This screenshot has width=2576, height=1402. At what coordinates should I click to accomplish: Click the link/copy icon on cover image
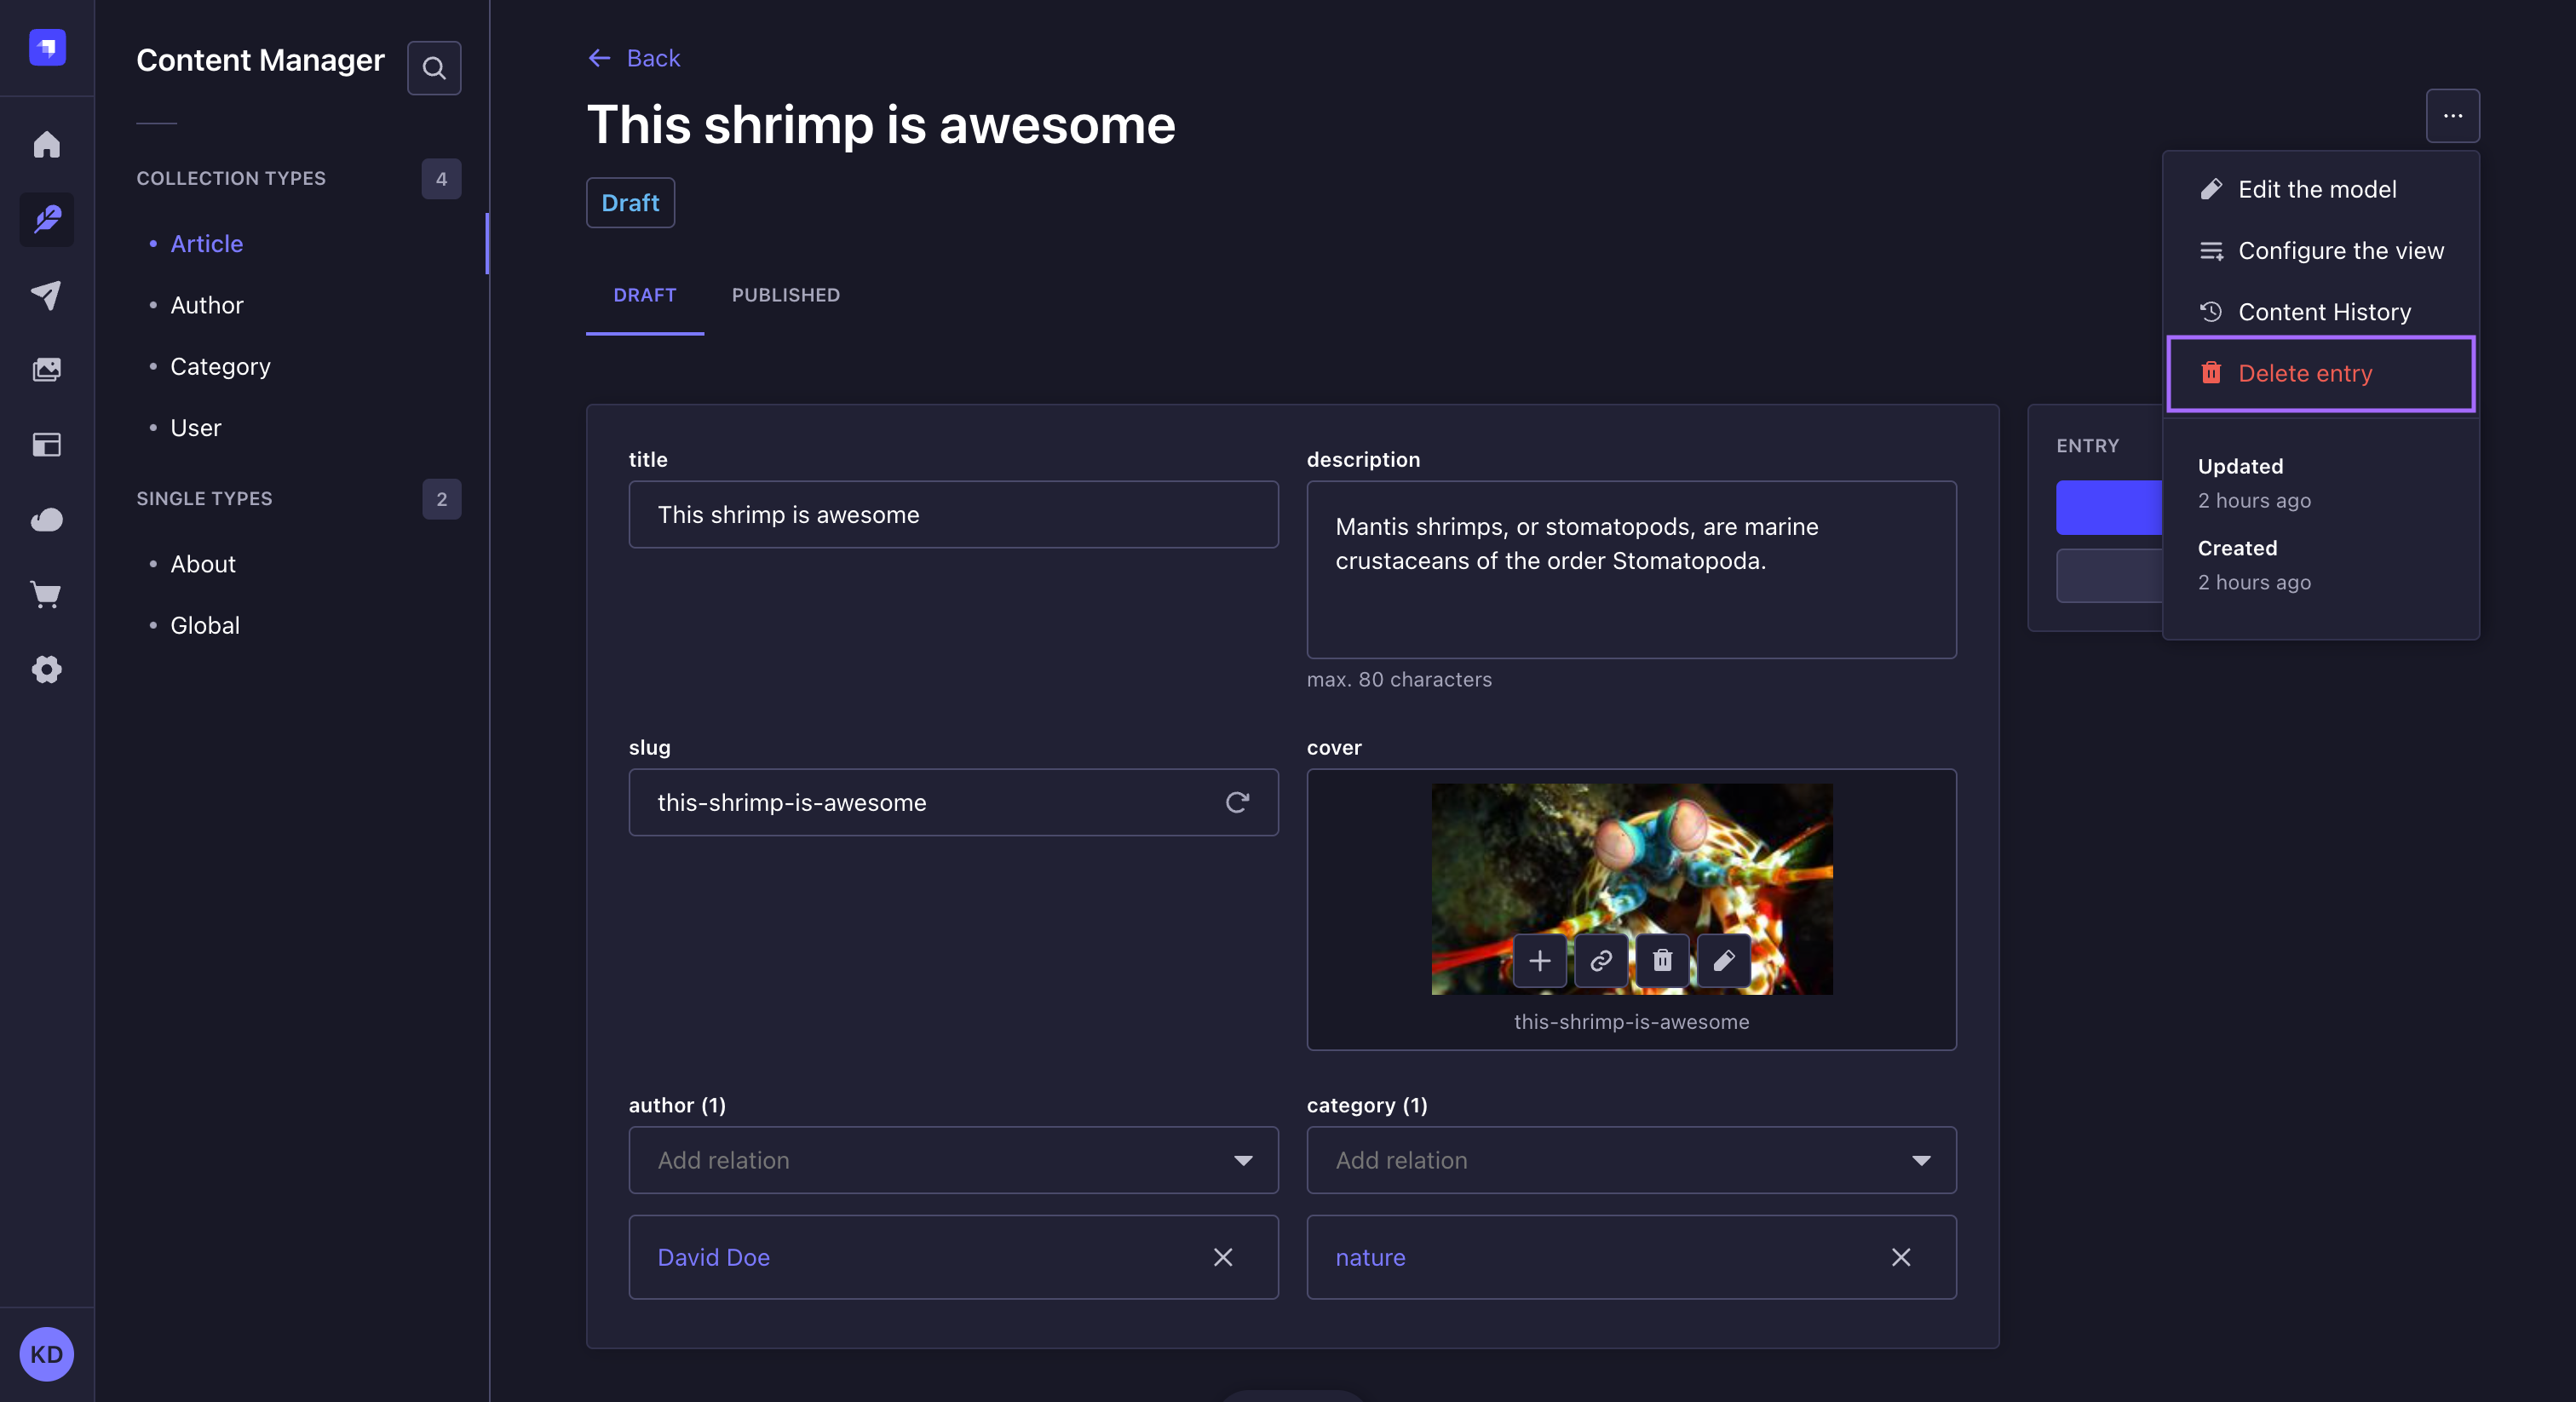tap(1601, 960)
